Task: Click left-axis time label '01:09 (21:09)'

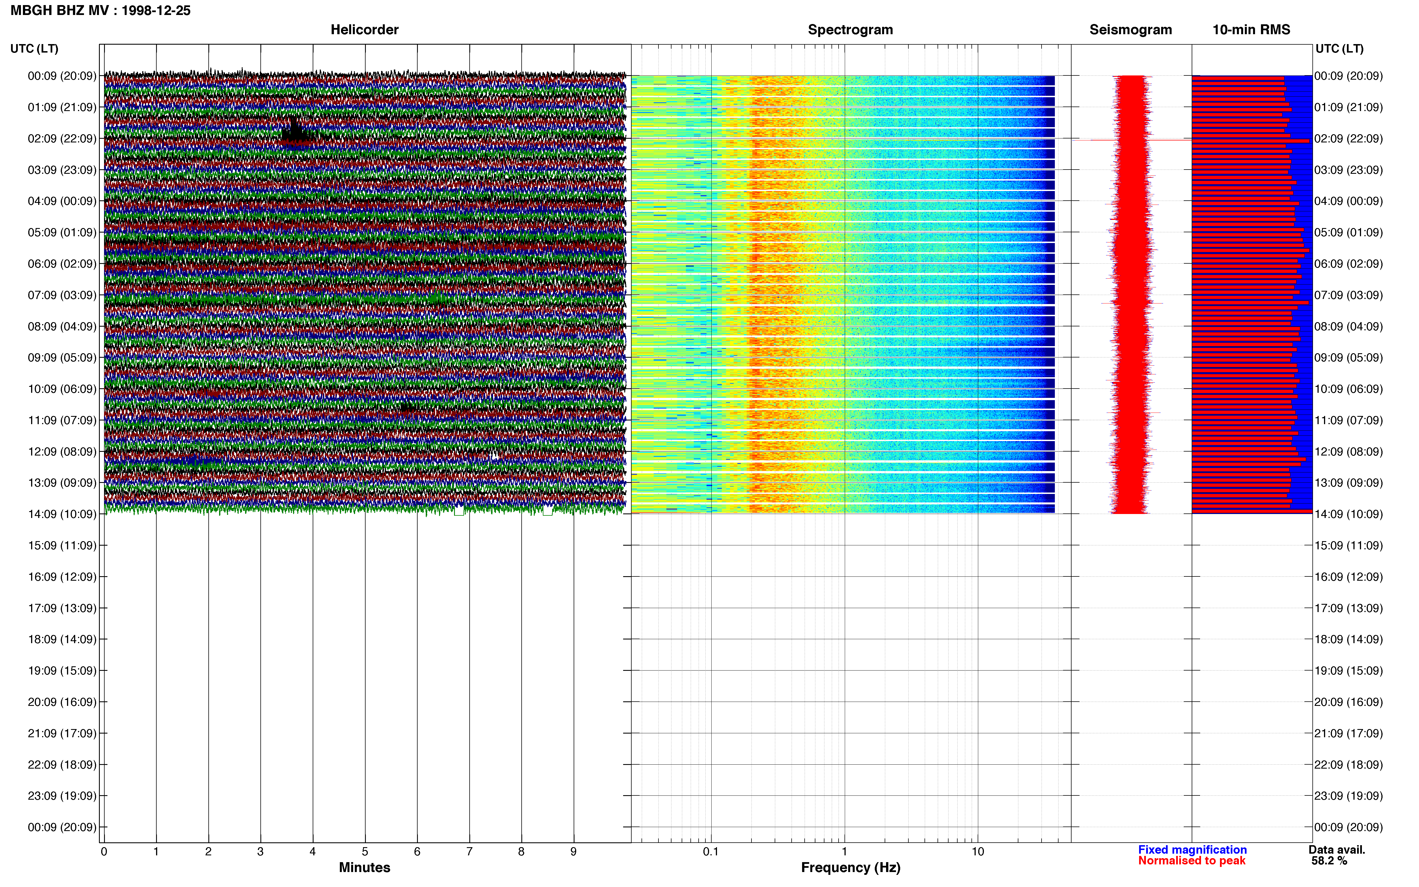Action: pos(62,107)
